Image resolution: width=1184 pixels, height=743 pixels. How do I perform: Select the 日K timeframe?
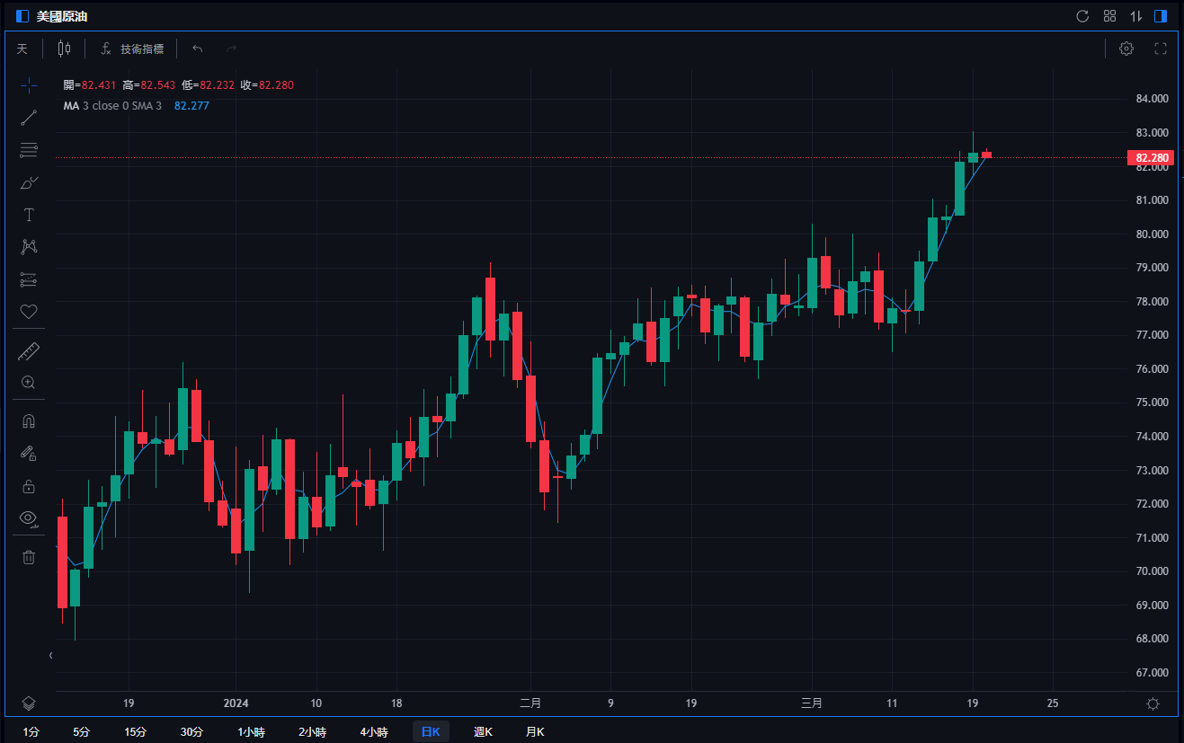(x=431, y=731)
